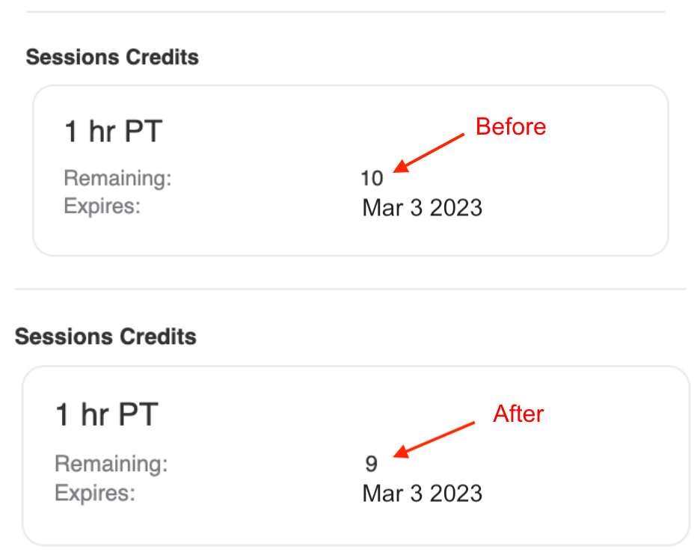Click the Mar 3 2023 date in the 9-credit card
Viewport: 700px width, 555px height.
[x=422, y=494]
